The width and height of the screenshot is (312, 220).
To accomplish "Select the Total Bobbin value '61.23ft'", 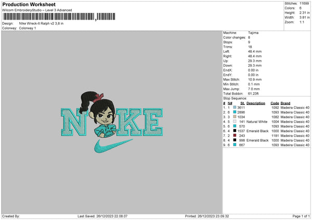I will pos(253,93).
